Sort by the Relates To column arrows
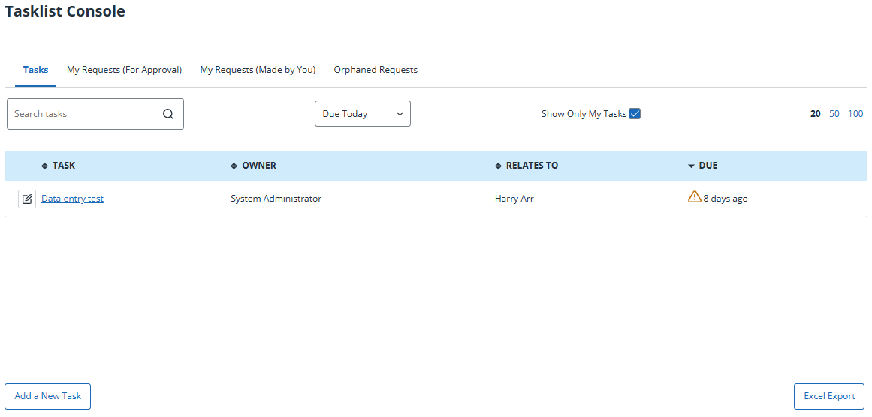The image size is (872, 417). [x=498, y=166]
